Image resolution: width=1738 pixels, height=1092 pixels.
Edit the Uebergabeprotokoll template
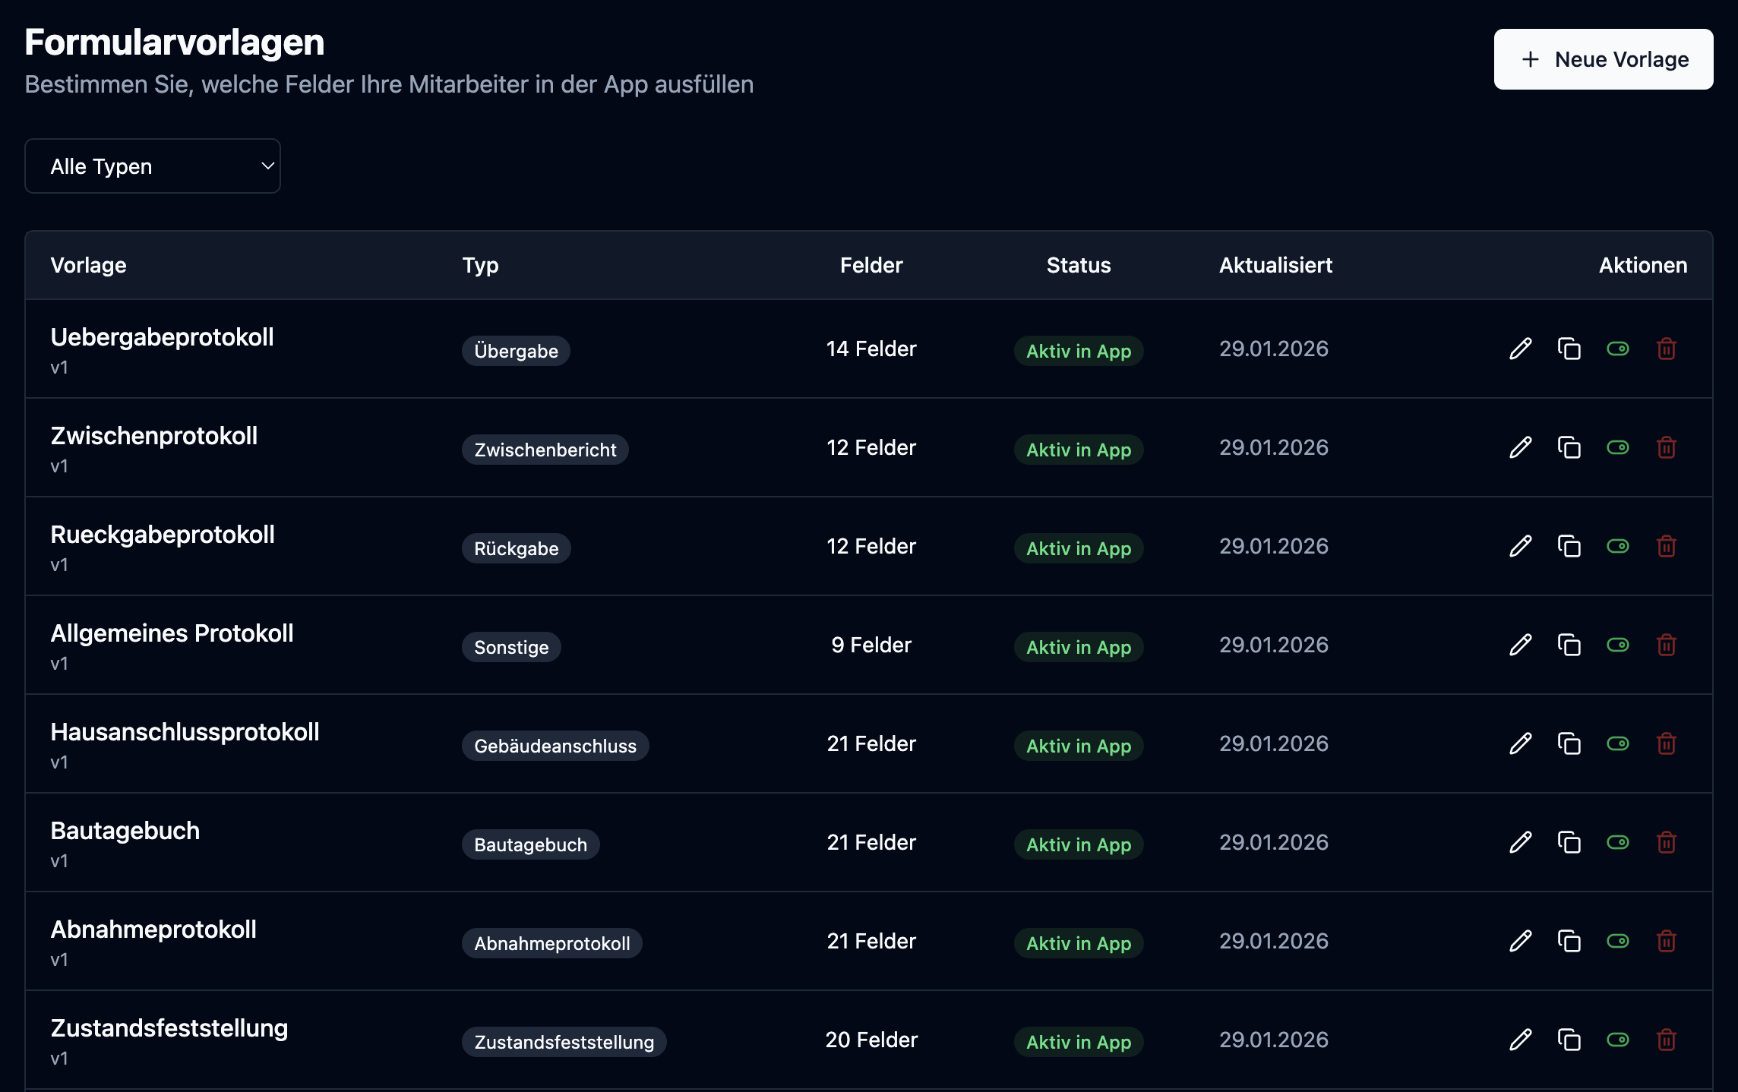(1520, 349)
